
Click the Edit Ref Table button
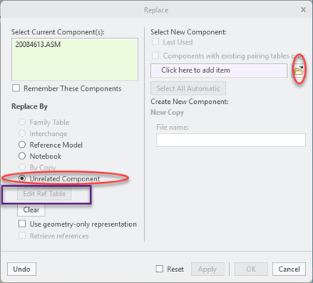pyautogui.click(x=45, y=194)
